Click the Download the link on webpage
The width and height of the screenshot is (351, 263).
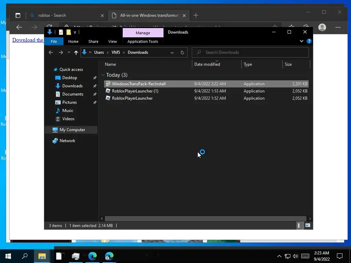[x=28, y=40]
